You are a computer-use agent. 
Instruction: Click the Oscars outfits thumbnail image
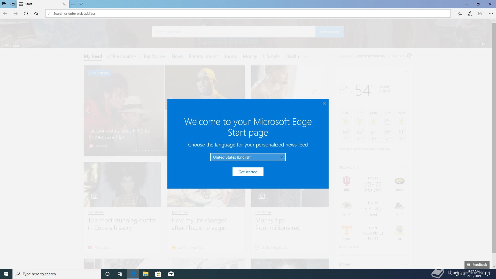click(x=122, y=184)
